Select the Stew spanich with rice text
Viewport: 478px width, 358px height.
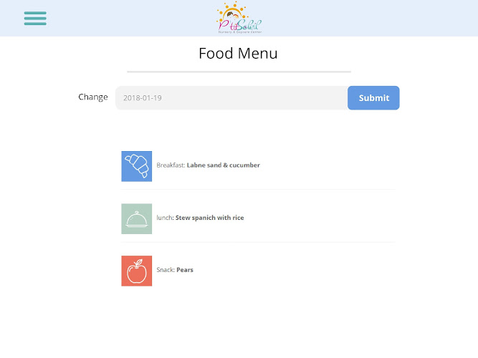(210, 218)
